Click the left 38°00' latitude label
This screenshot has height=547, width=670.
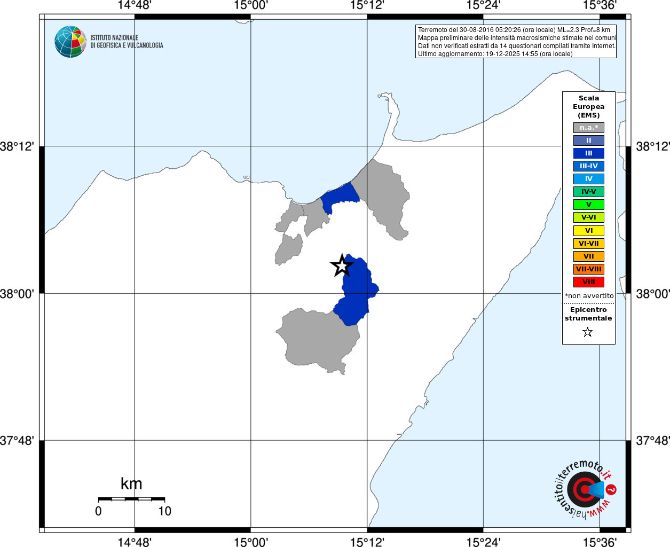pos(17,294)
